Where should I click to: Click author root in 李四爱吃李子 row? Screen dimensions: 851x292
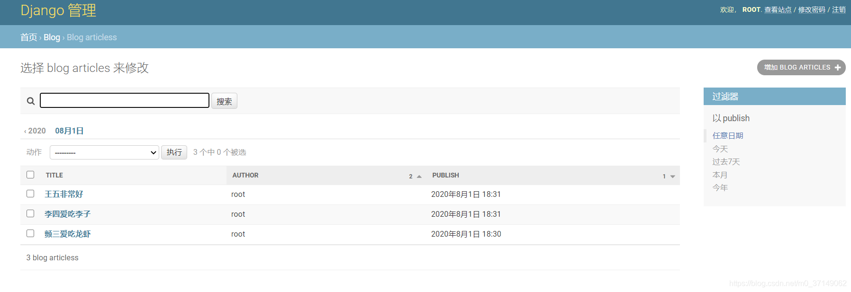(x=238, y=214)
